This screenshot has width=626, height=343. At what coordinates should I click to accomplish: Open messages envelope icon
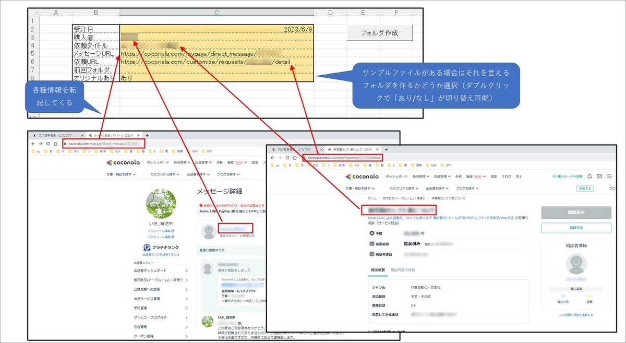pos(599,177)
